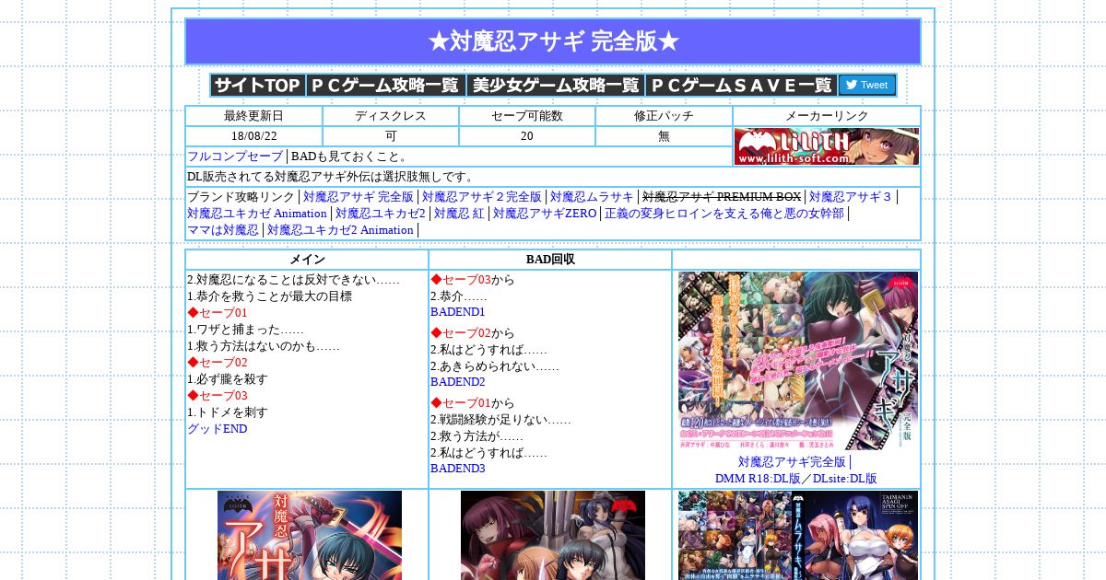Screen dimensions: 1106x580
Task: Click the 対魔忍アサギ完全版 package cover image
Action: [798, 361]
